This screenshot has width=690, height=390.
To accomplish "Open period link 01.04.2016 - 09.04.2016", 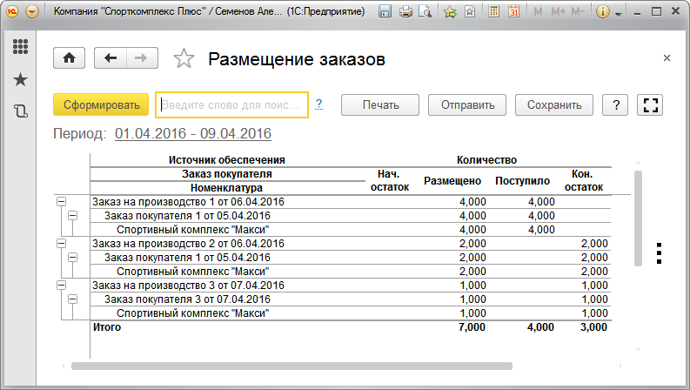I will pos(193,133).
